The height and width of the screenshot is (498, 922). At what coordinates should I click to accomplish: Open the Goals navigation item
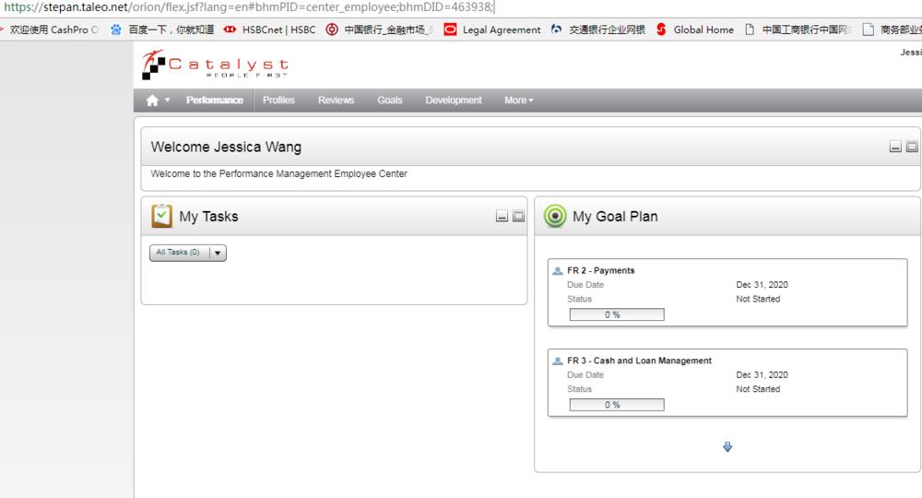click(x=390, y=100)
